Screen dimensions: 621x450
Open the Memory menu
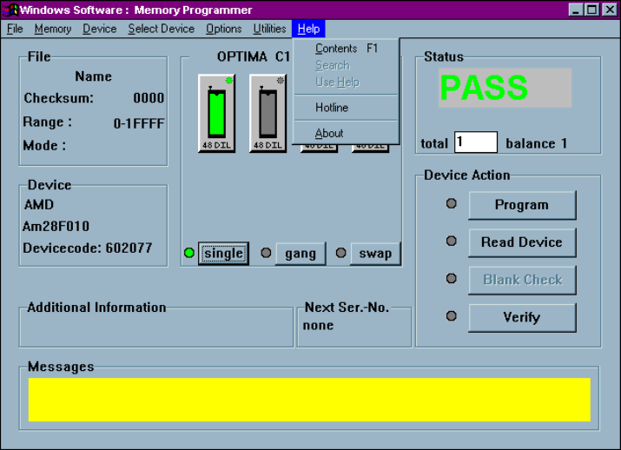[x=53, y=29]
